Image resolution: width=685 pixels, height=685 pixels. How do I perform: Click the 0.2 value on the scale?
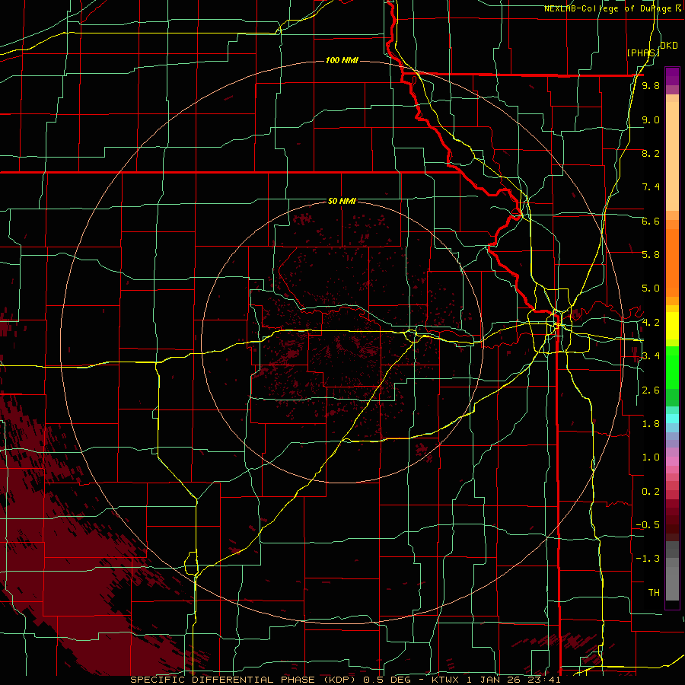click(x=651, y=492)
